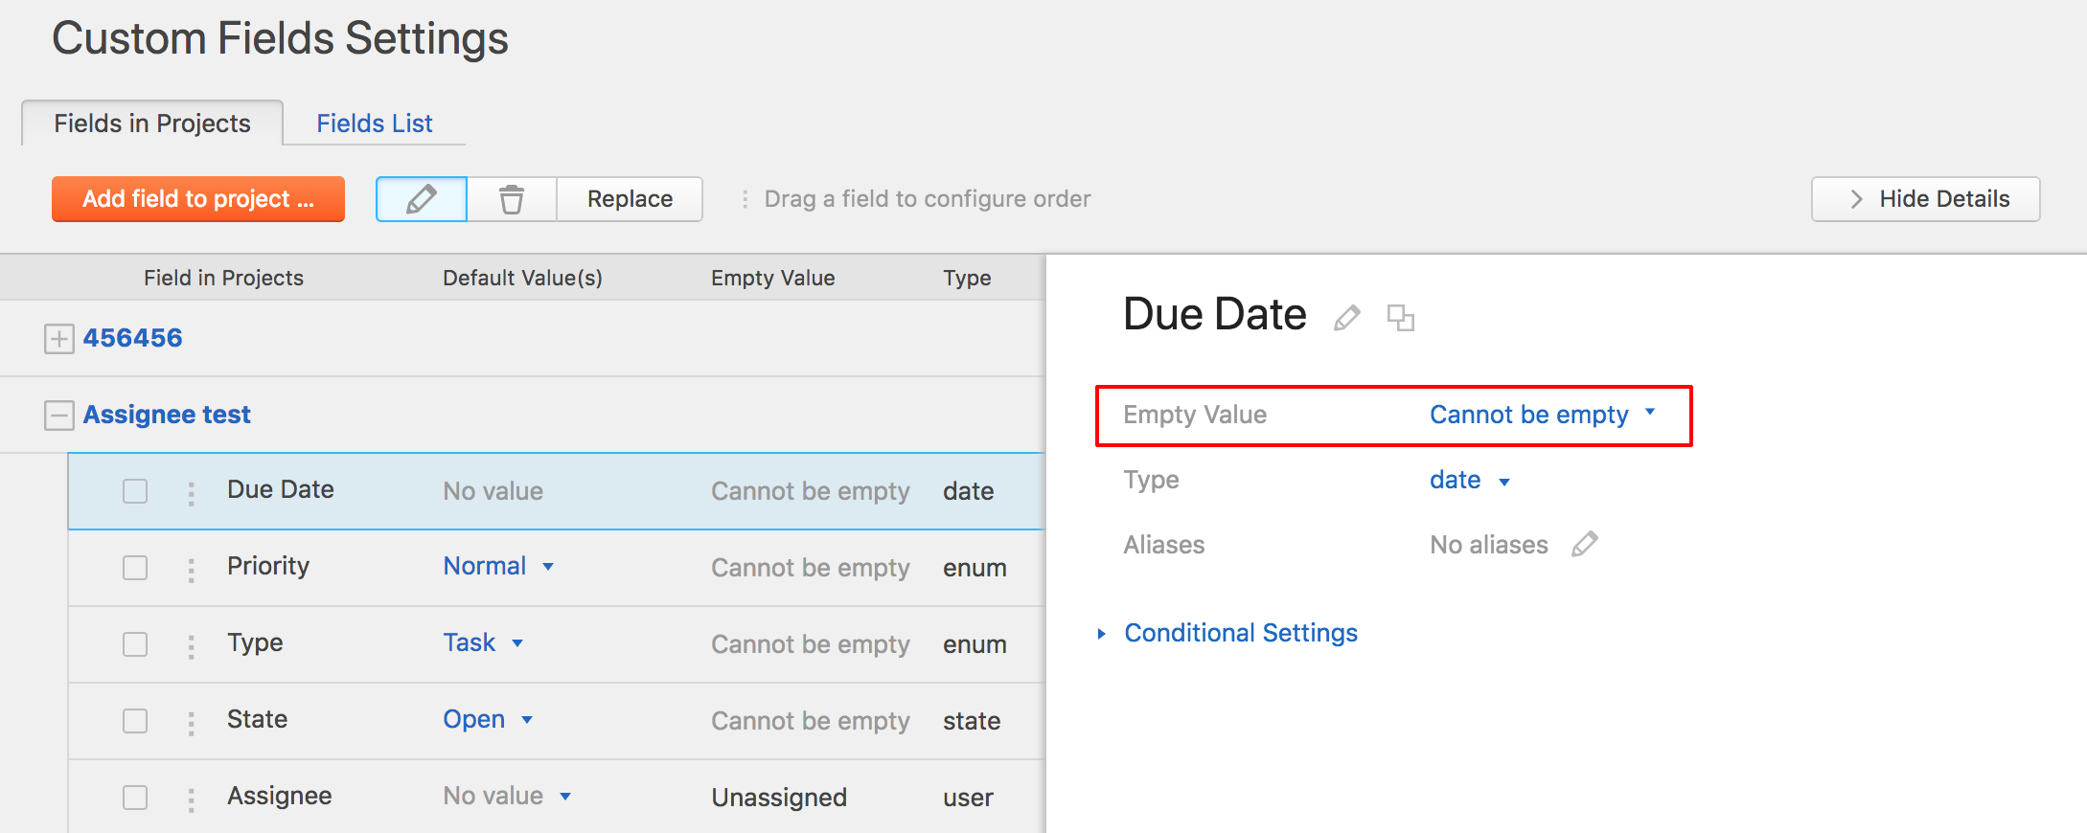Grab the drag handle of Priority row
Image resolution: width=2087 pixels, height=833 pixels.
[192, 569]
